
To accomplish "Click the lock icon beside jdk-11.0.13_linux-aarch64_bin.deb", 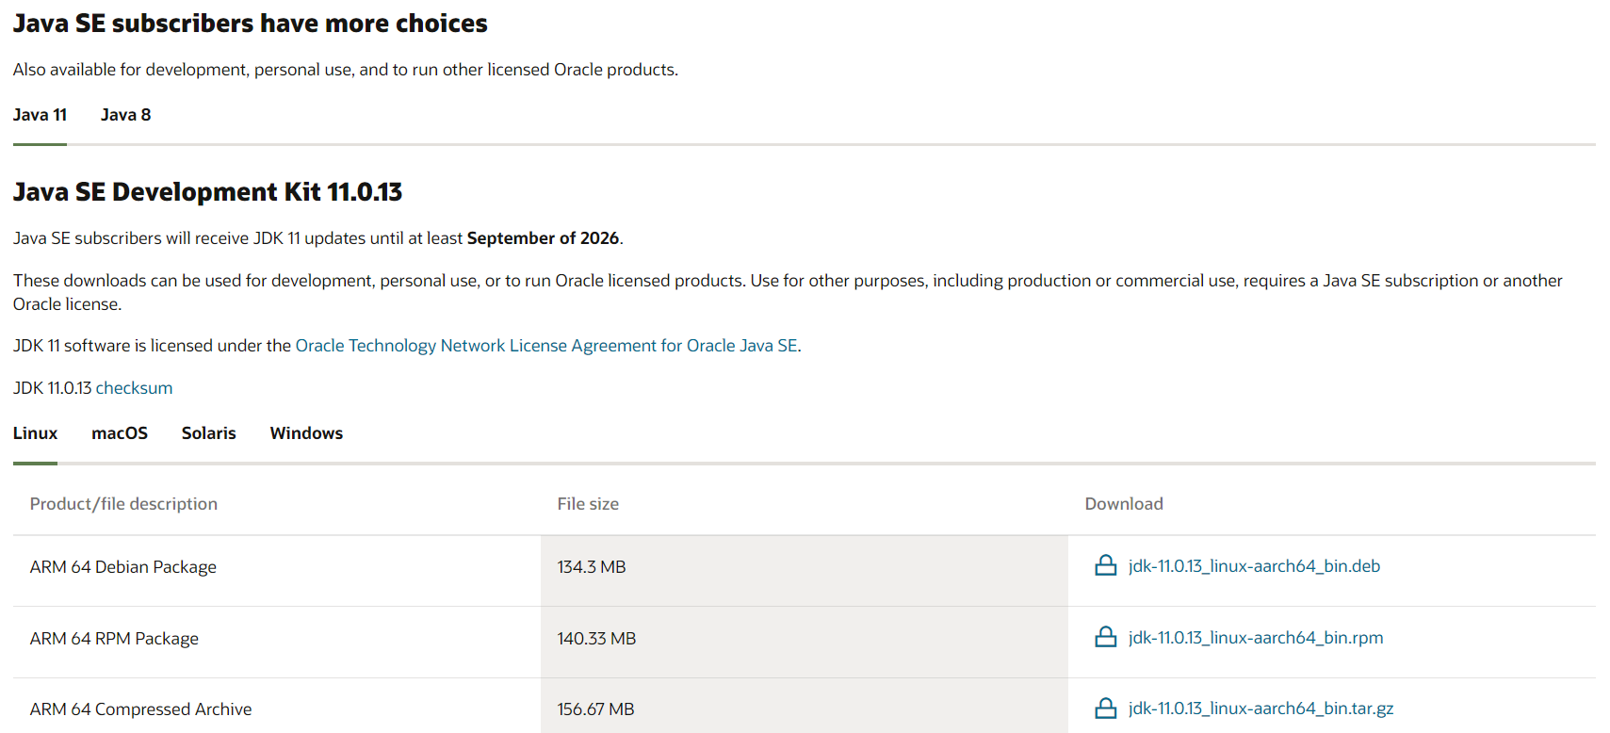I will click(x=1105, y=565).
